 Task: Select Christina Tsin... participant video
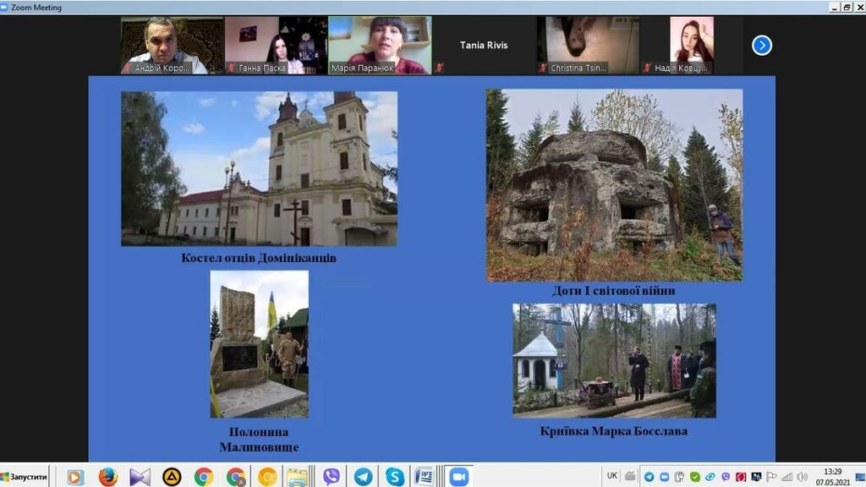pos(588,45)
